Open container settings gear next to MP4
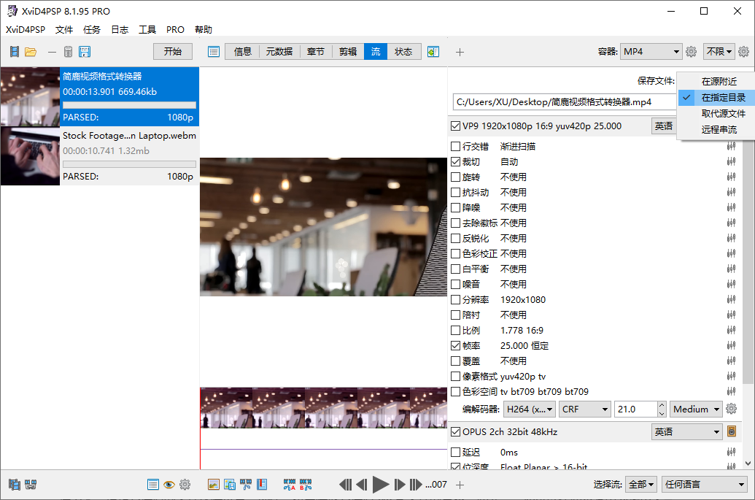The height and width of the screenshot is (500, 755). [691, 52]
